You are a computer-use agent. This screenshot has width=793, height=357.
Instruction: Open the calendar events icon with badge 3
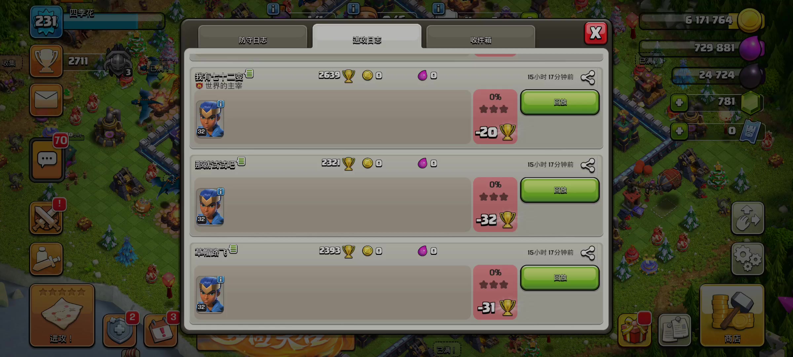pos(161,330)
